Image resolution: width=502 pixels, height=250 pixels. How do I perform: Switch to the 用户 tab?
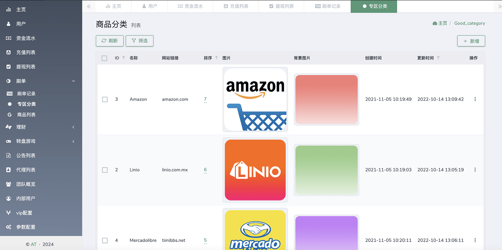pos(149,6)
